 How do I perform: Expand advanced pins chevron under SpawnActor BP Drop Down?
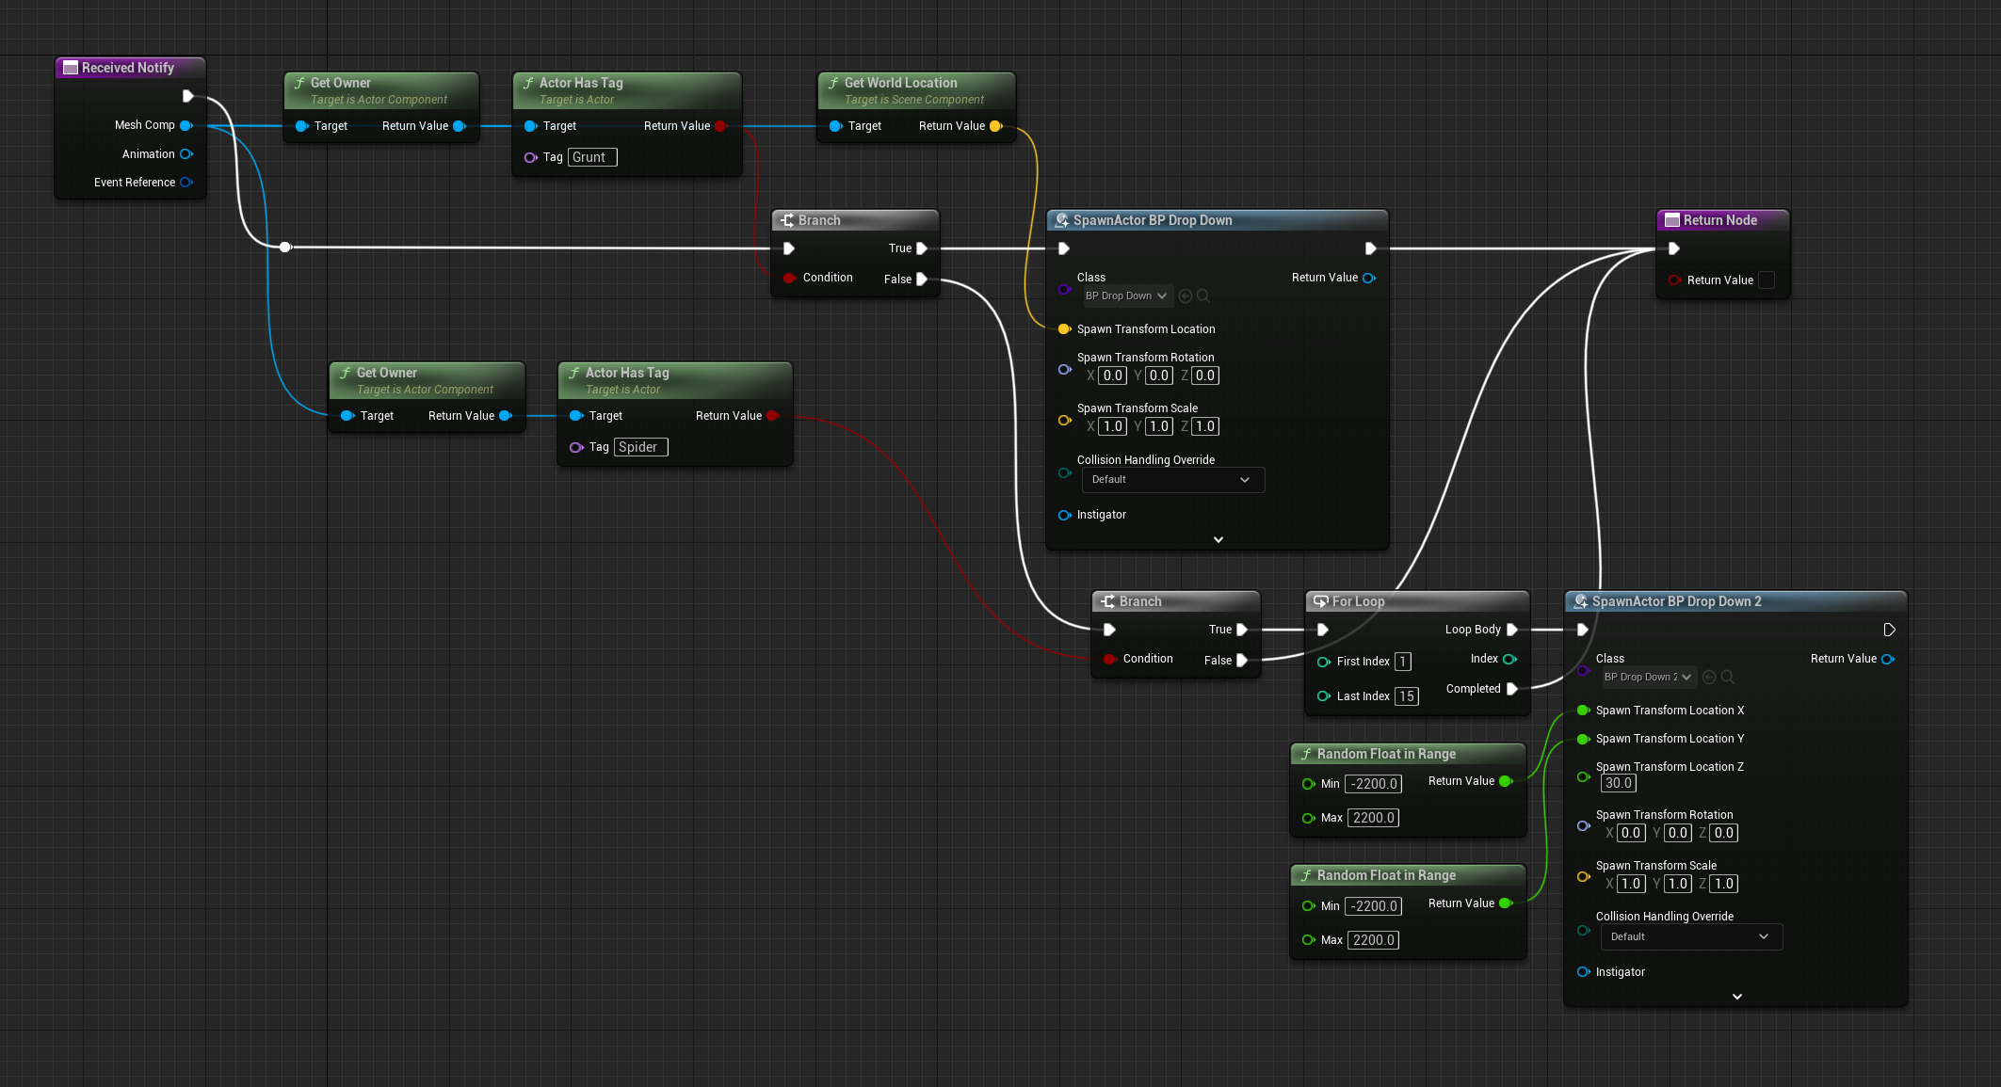tap(1218, 539)
